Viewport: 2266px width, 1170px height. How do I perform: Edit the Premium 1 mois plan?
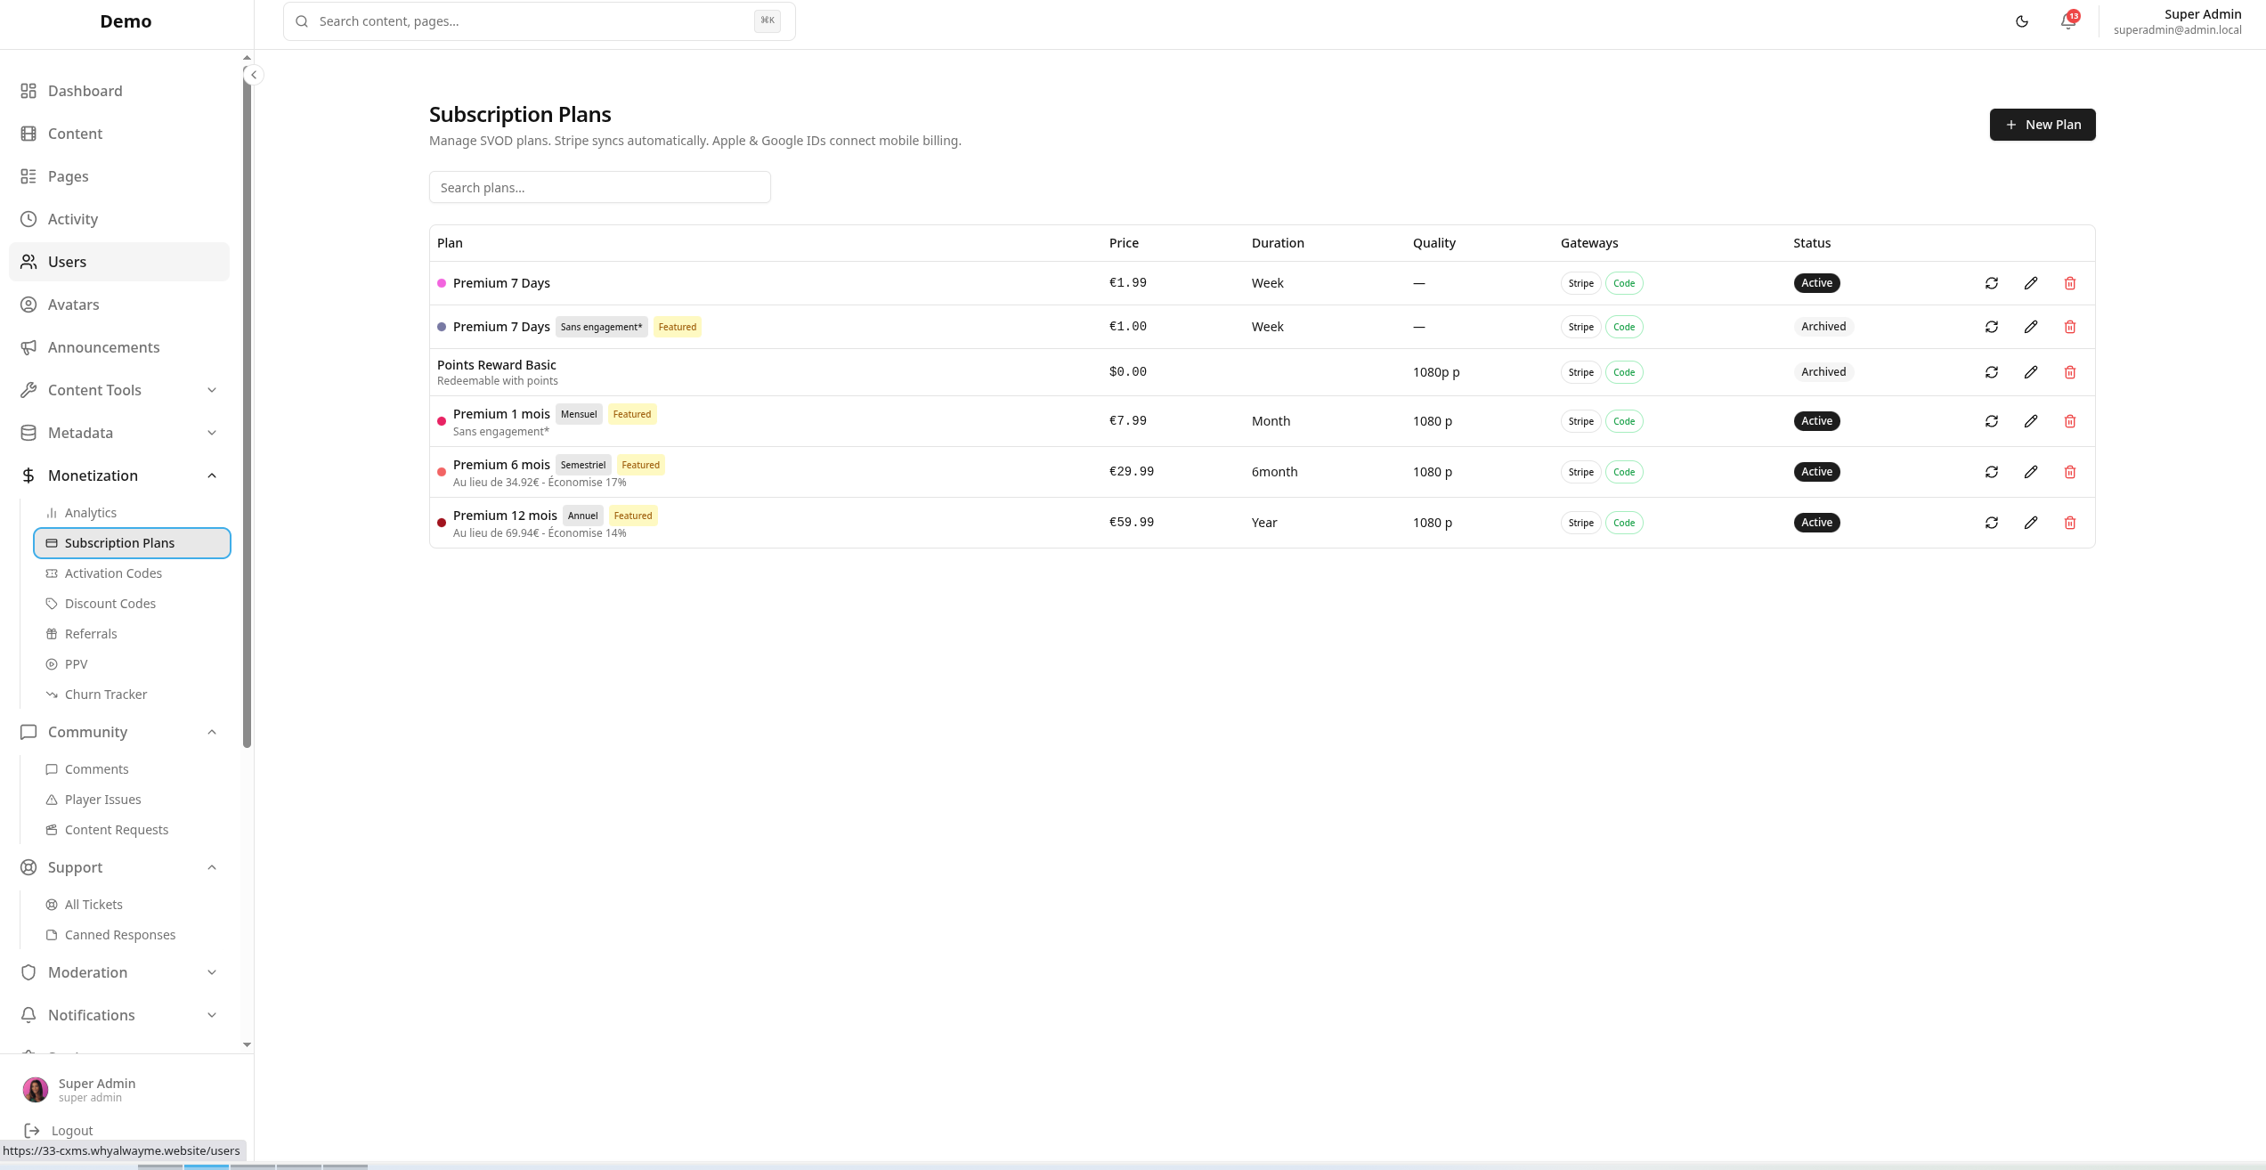[x=2031, y=420]
